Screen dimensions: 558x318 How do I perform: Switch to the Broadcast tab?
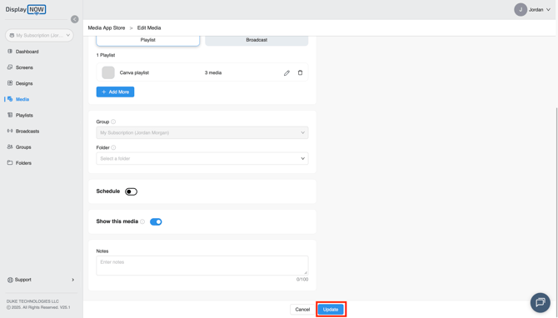(x=257, y=40)
